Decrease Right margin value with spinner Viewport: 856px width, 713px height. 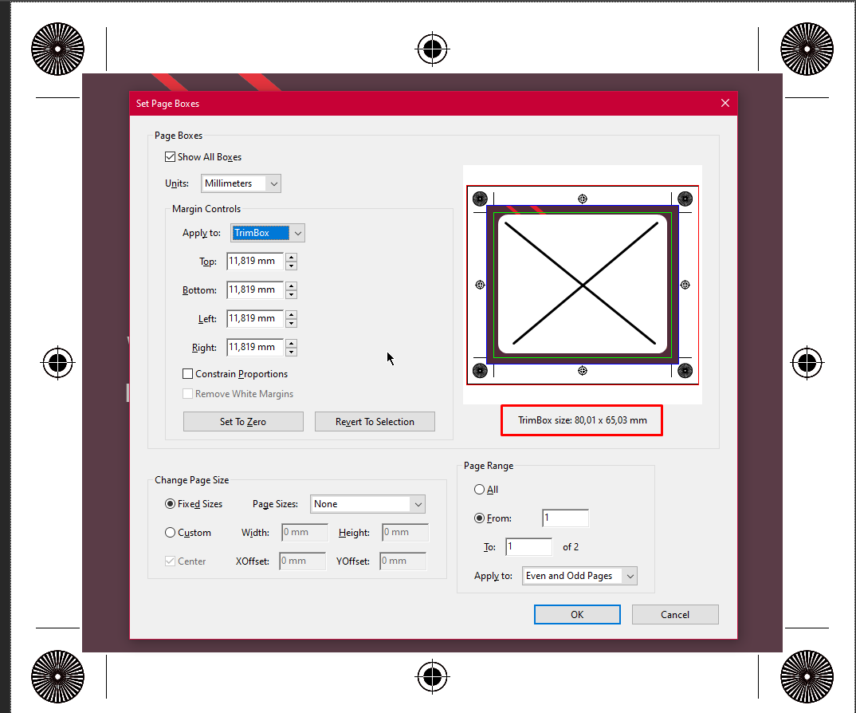tap(291, 351)
